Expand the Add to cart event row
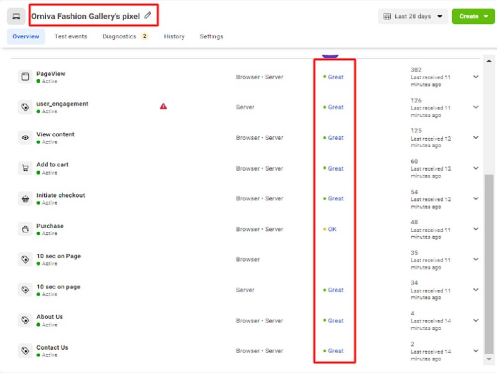497x373 pixels. (x=476, y=168)
